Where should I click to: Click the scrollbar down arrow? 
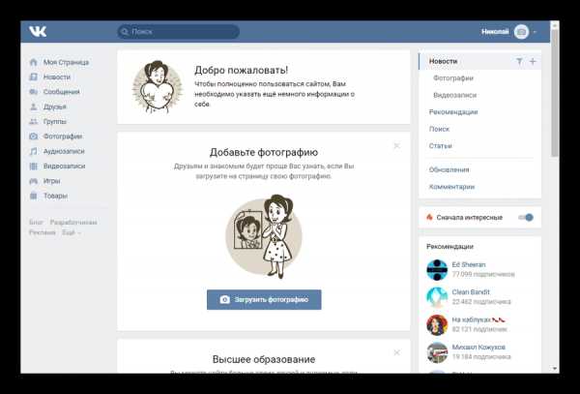click(x=554, y=369)
